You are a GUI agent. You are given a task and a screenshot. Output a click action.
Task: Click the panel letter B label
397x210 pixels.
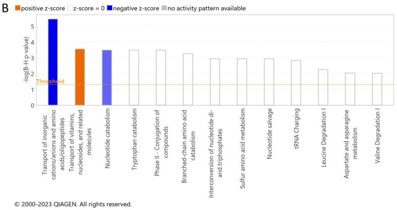point(6,8)
